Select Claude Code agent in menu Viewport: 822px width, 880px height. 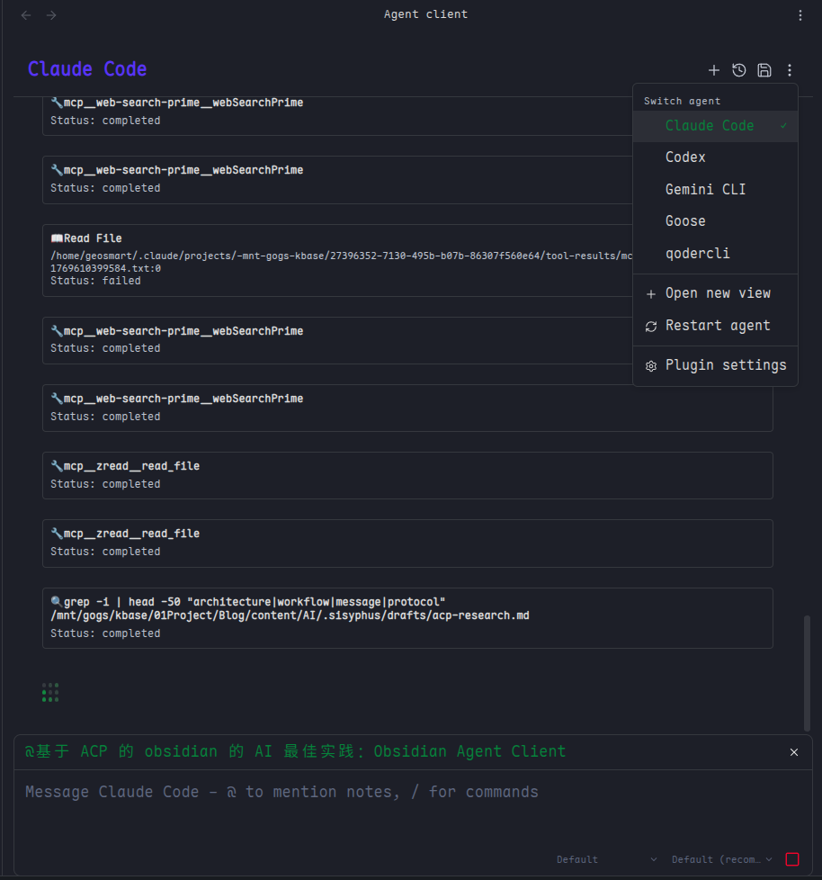(715, 126)
